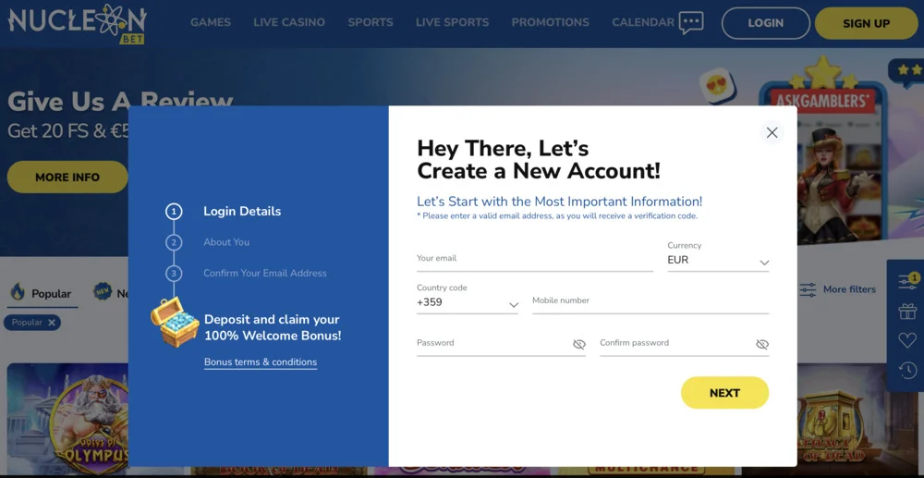Open the Gates of Olympus game thumbnail

(x=67, y=419)
